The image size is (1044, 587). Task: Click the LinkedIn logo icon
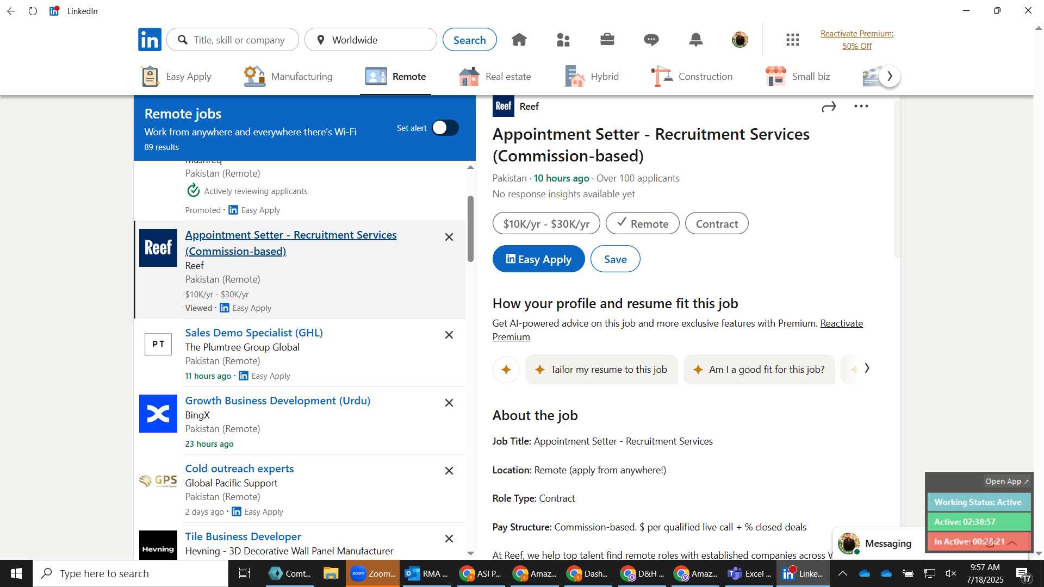point(150,40)
